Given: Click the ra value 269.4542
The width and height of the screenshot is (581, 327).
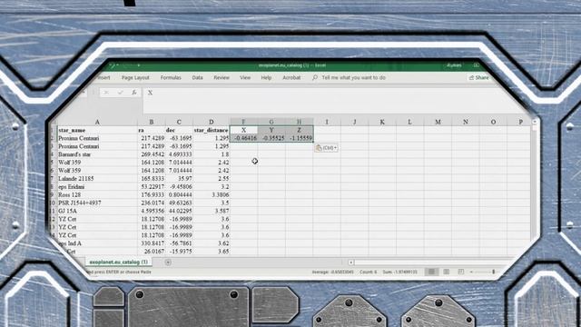Looking at the screenshot, I should coord(152,154).
